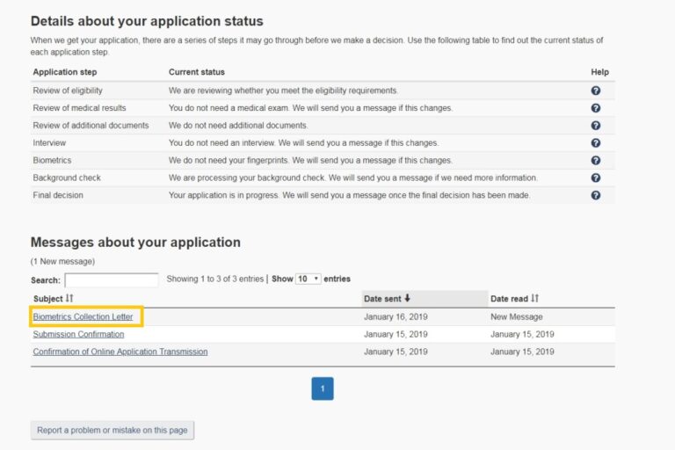Open the Biometrics step help icon

[x=595, y=161]
